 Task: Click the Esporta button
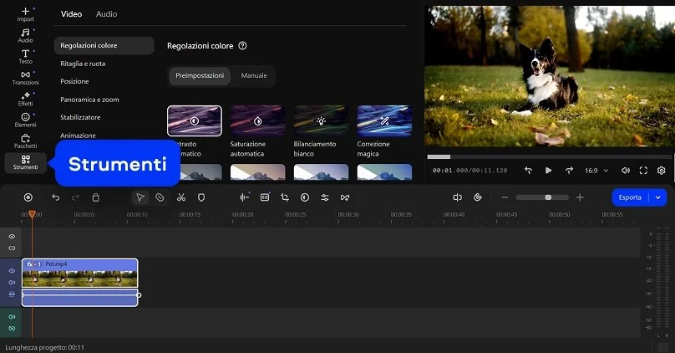630,197
